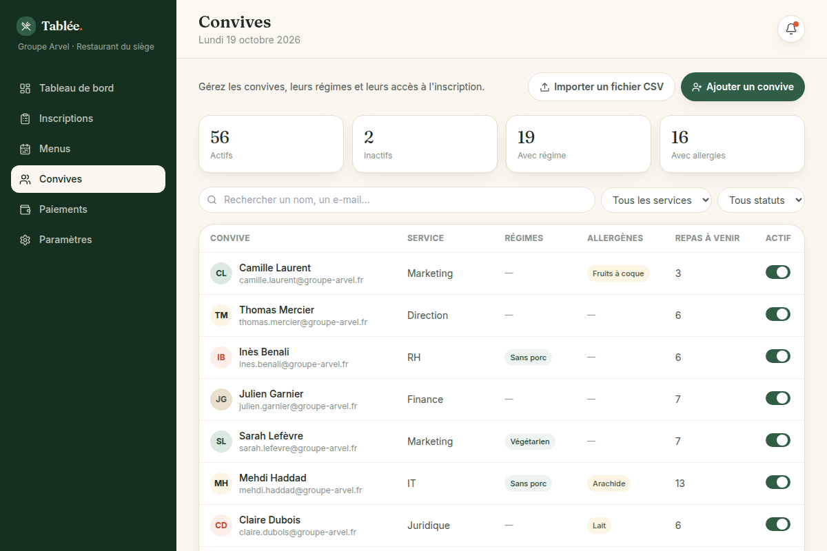
Task: Click the Tableau de bord grid icon
Action: 25,88
